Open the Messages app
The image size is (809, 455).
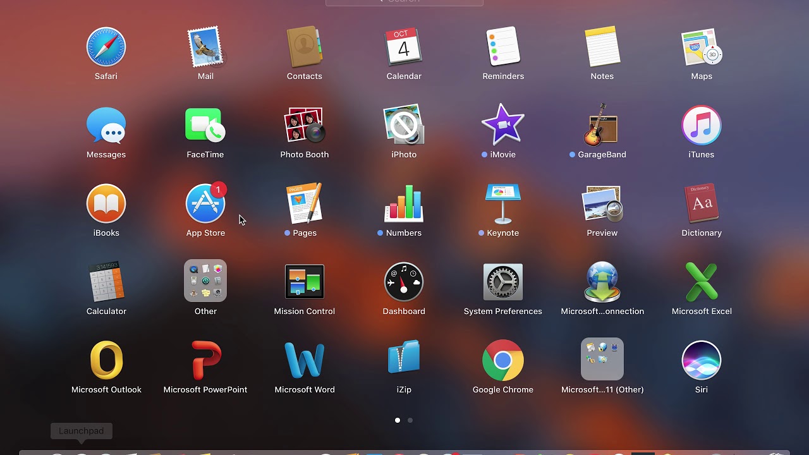[106, 125]
